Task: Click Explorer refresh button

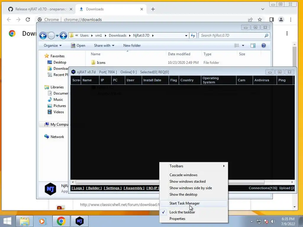Action: [193, 35]
